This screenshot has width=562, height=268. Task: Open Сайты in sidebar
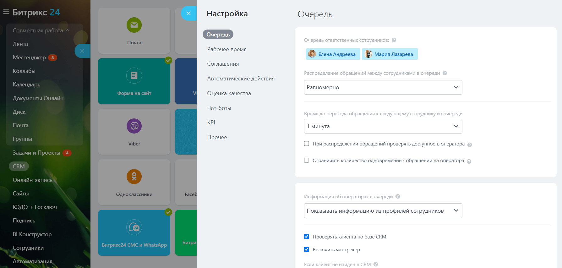click(x=21, y=194)
